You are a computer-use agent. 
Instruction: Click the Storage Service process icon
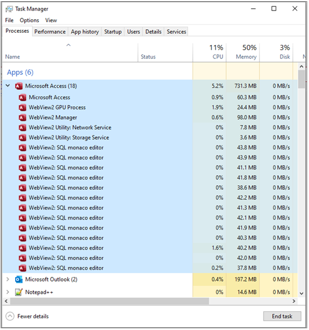tap(22, 138)
